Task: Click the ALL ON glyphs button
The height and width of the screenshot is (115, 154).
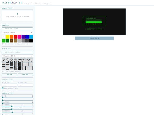Action: [9, 74]
